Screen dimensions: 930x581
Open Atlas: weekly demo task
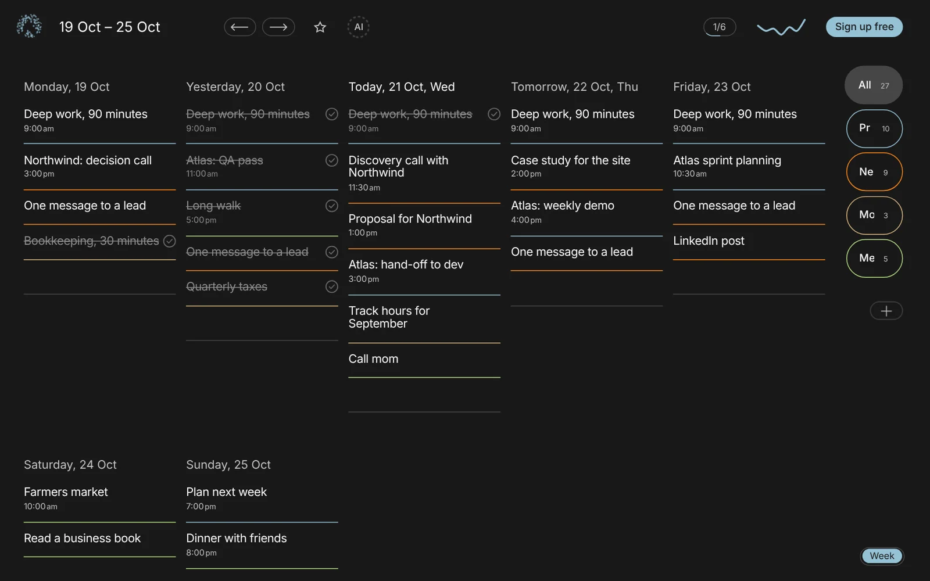click(x=586, y=212)
